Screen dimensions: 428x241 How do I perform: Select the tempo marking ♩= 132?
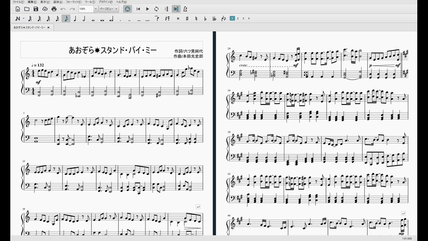(x=37, y=65)
